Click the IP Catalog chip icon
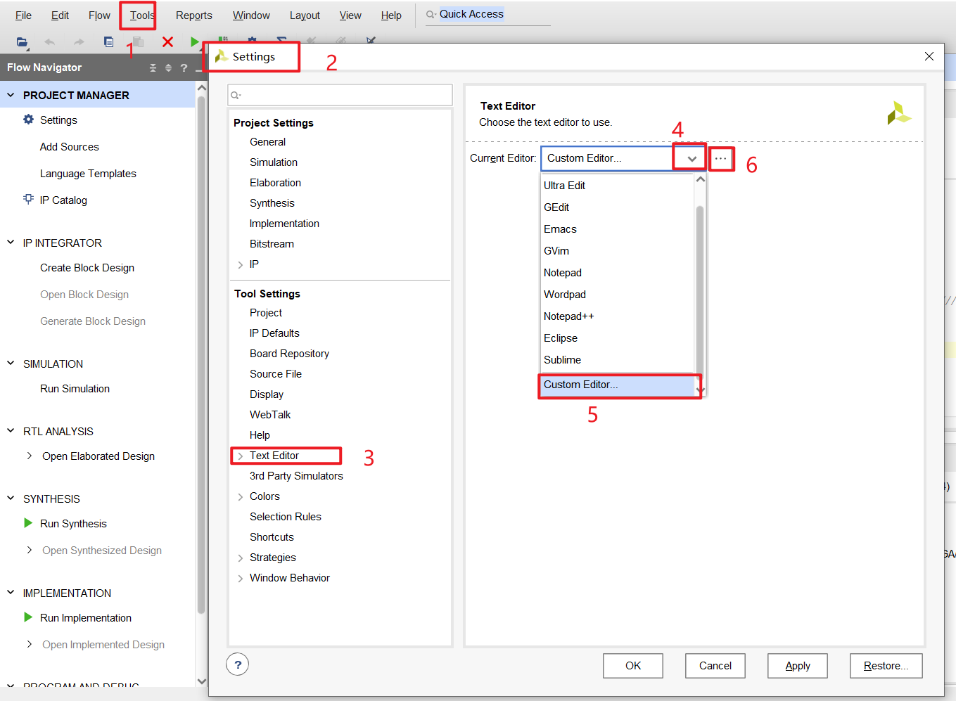This screenshot has height=701, width=956. tap(28, 200)
